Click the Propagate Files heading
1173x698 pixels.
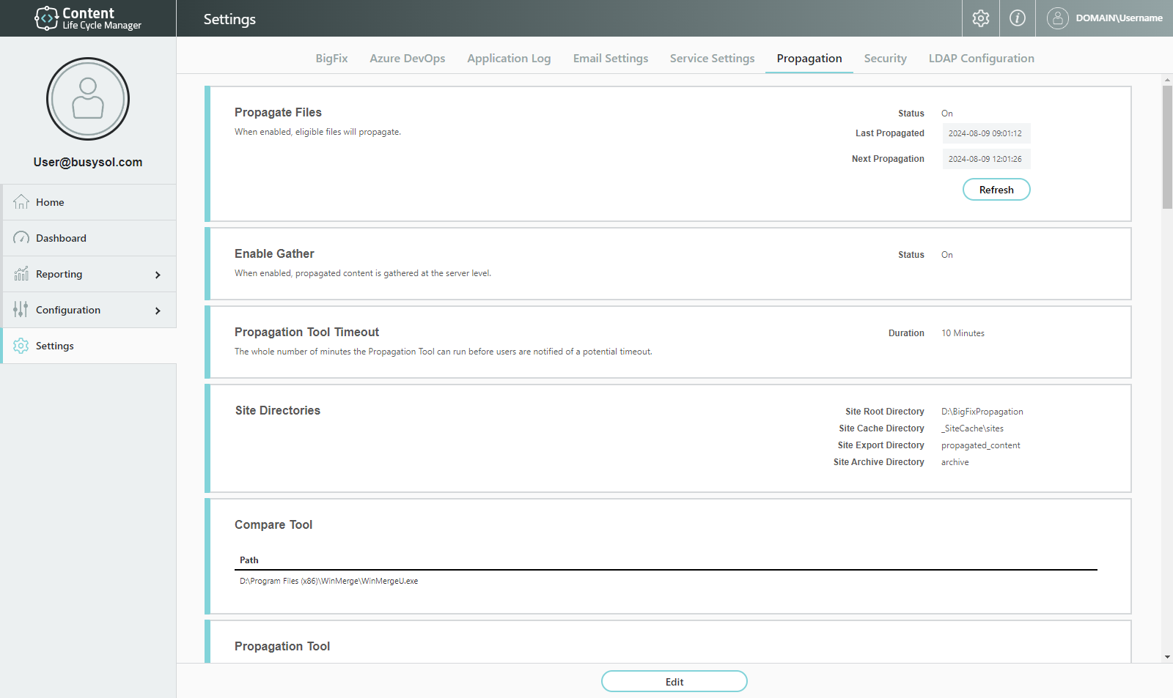(x=278, y=112)
